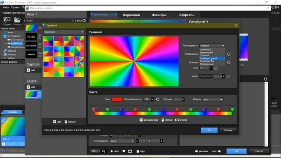Select the Pictures folder in folder tree
Image resolution: width=281 pixels, height=158 pixels.
coord(11,54)
